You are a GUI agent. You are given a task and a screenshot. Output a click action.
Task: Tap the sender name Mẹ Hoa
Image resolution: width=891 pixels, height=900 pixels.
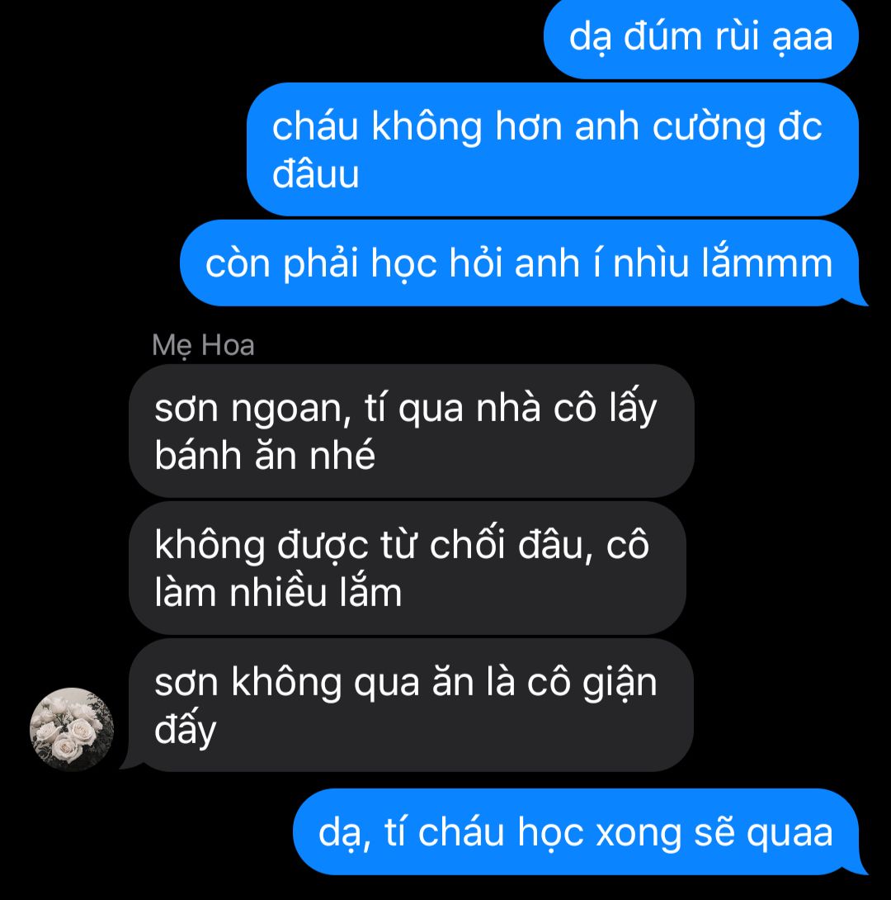203,345
